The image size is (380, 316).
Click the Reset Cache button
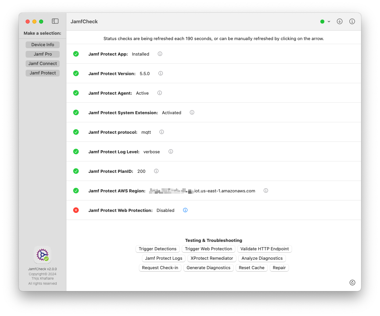click(252, 267)
